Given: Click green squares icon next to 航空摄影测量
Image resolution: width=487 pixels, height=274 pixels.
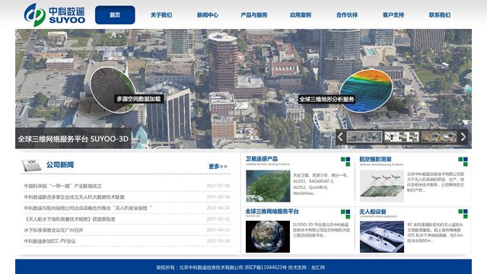Looking at the screenshot, I should (463, 161).
